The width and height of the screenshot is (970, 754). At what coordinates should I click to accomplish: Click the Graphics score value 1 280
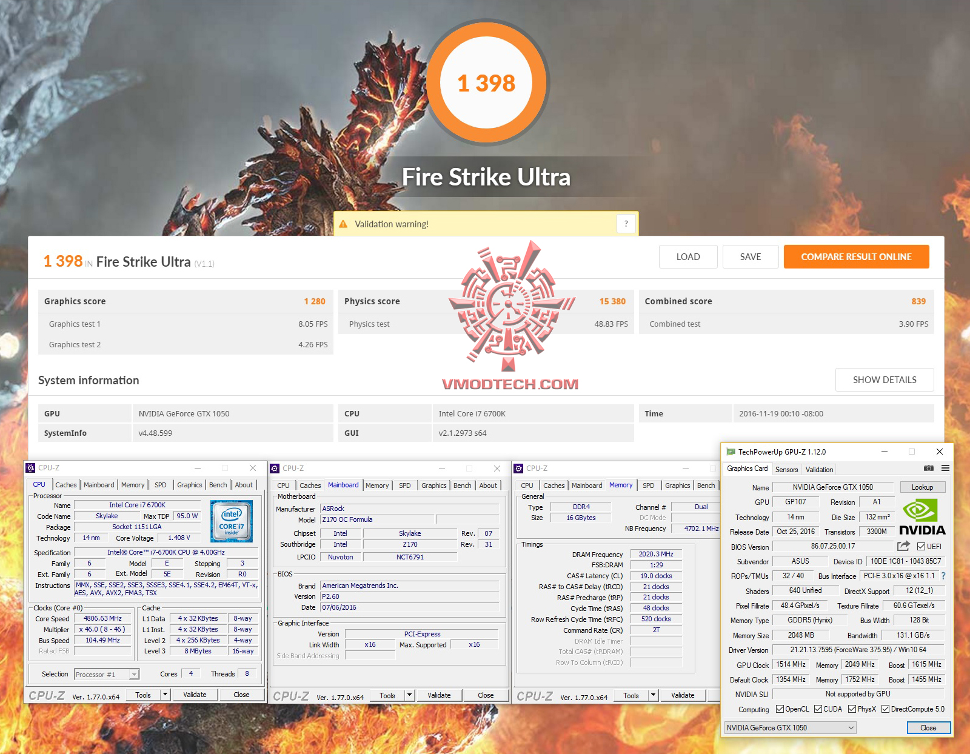pos(315,301)
